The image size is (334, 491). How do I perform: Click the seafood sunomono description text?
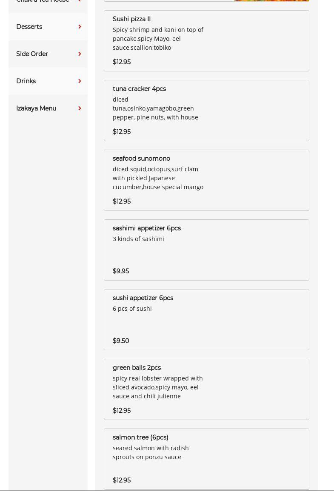tap(158, 178)
